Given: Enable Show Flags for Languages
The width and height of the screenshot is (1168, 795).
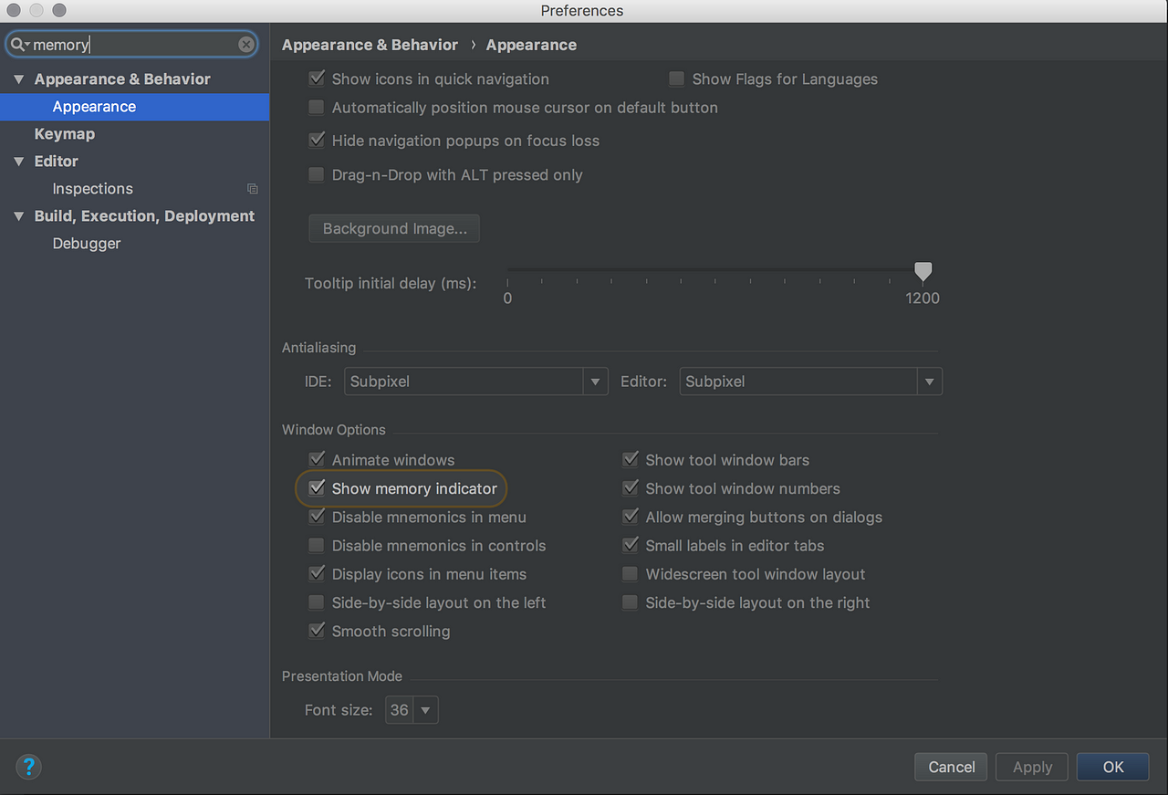Looking at the screenshot, I should [677, 78].
